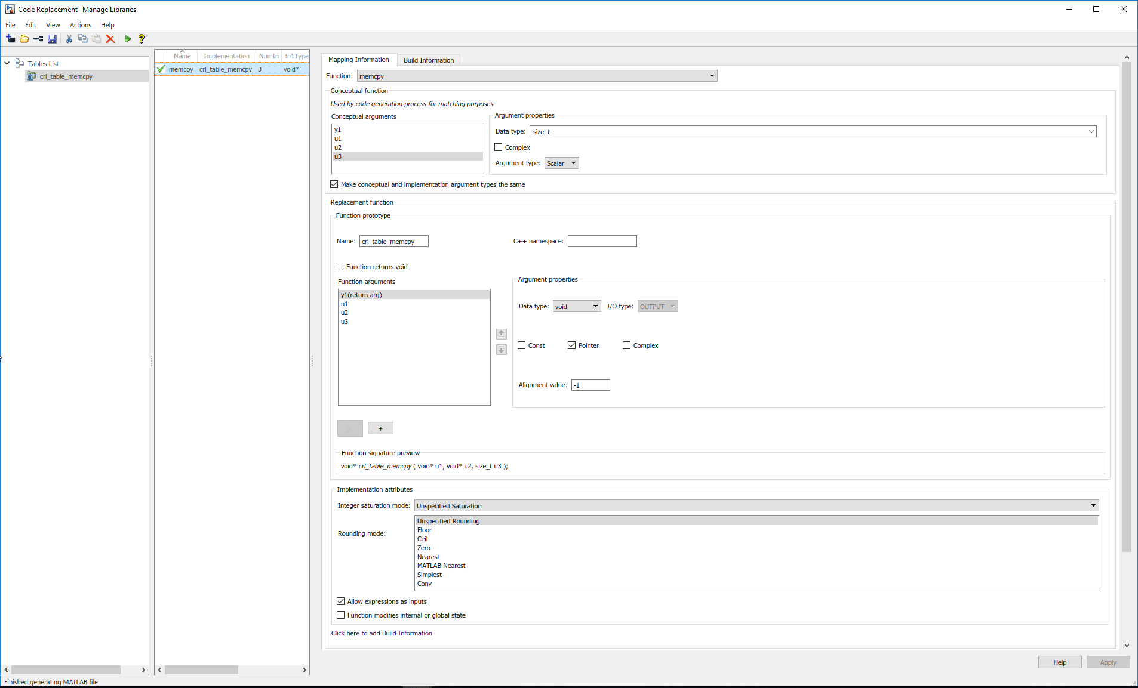
Task: Click the right arrow of tree pane scrollbar
Action: click(x=144, y=670)
